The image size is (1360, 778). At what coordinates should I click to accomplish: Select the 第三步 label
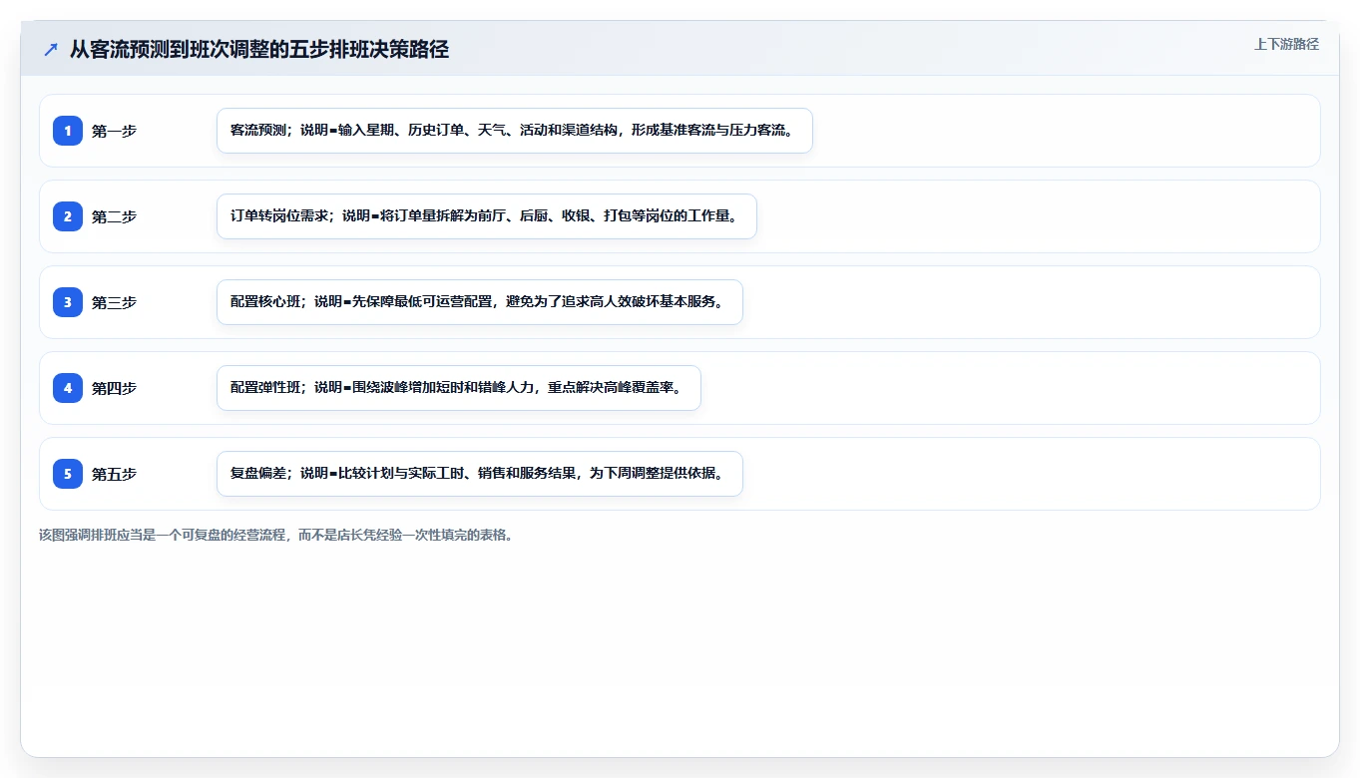click(114, 302)
